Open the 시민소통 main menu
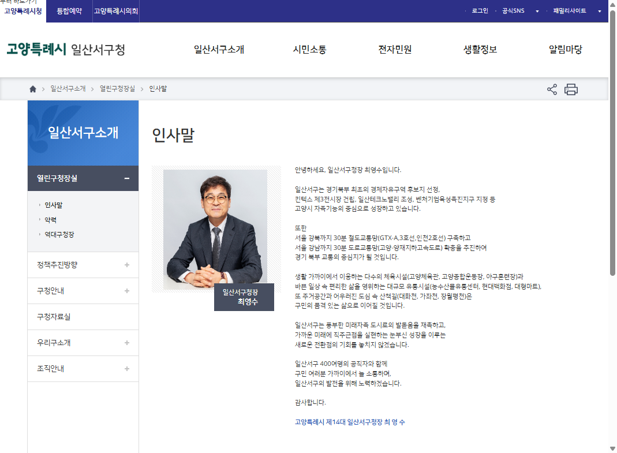 click(x=310, y=50)
